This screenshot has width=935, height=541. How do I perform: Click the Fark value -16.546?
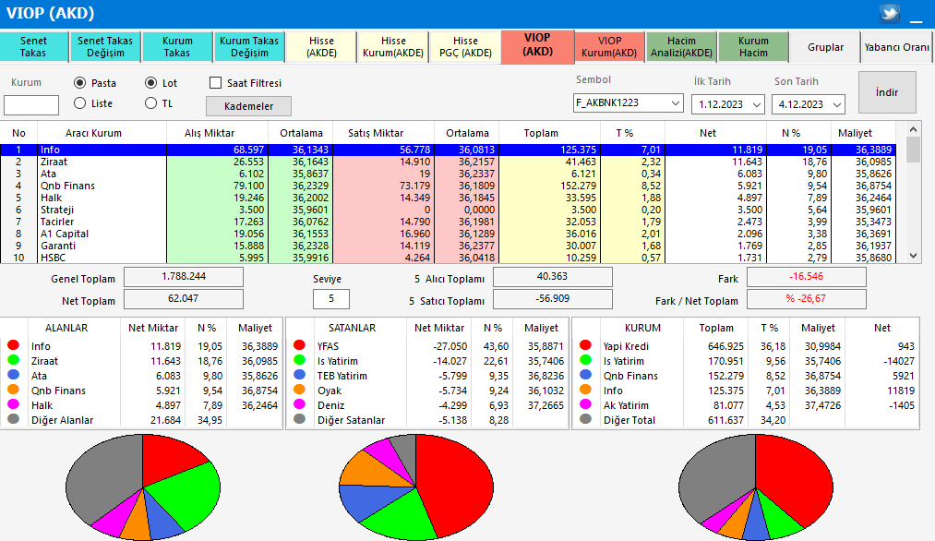tap(806, 277)
